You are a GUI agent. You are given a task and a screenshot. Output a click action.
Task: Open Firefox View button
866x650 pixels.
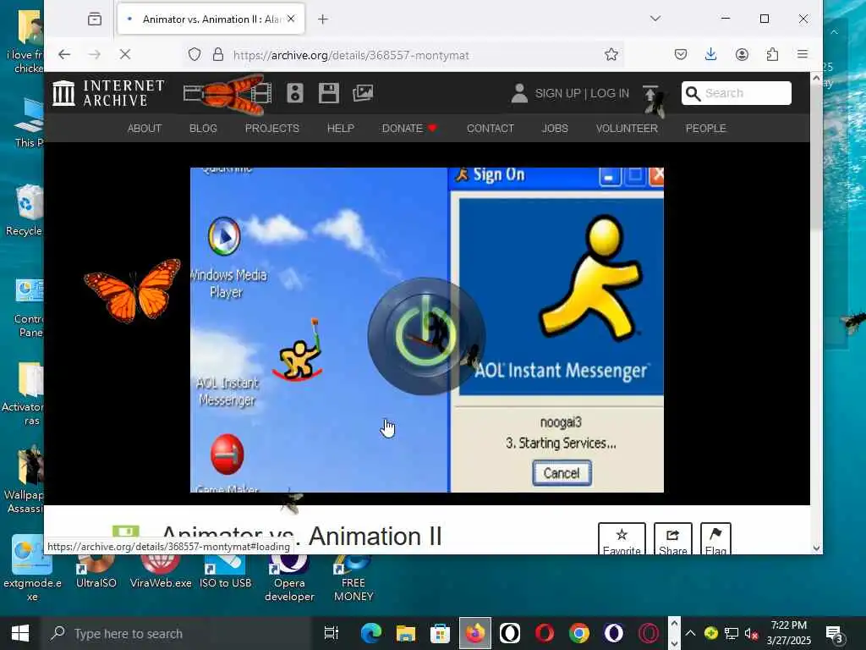click(x=95, y=19)
